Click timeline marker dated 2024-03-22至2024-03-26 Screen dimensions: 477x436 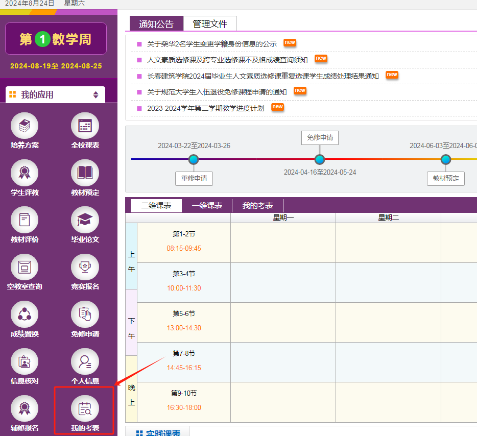(x=194, y=159)
